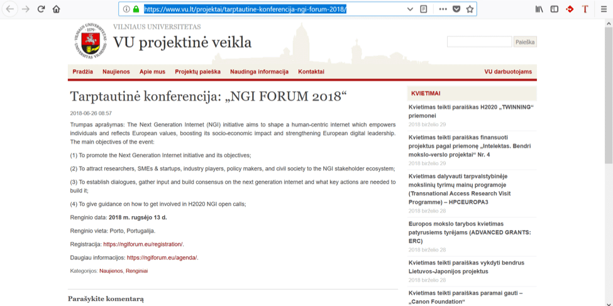The image size is (613, 306).
Task: Click the KVIETIMAI sidebar heading
Action: coord(426,94)
